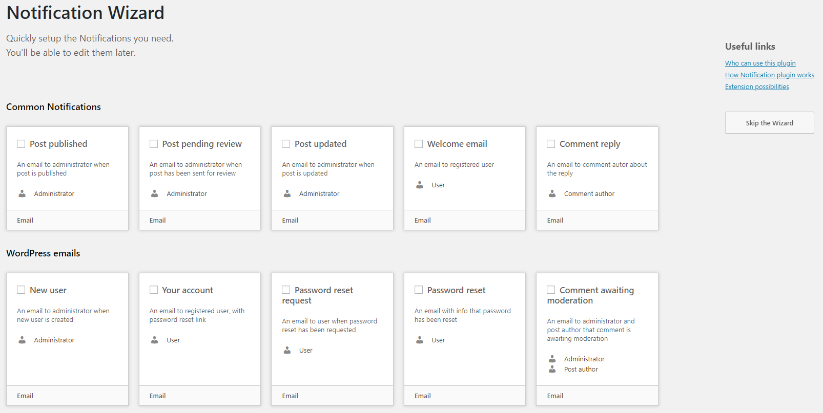Enable the Post published notification checkbox
The image size is (823, 413).
[x=21, y=144]
